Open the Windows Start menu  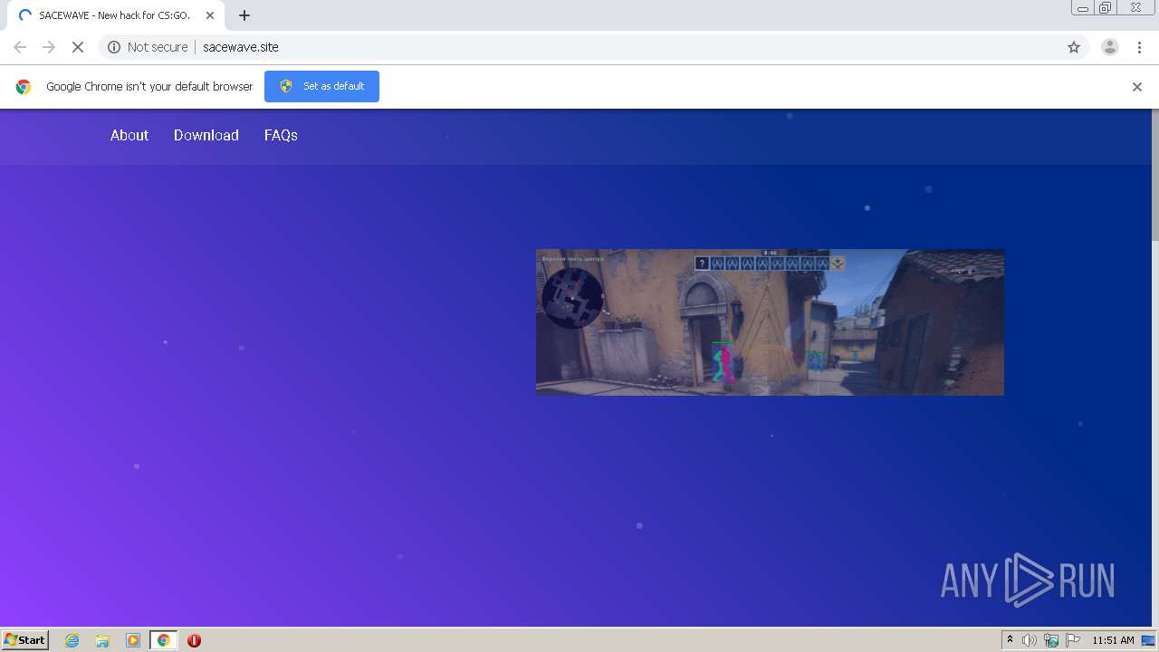(25, 639)
